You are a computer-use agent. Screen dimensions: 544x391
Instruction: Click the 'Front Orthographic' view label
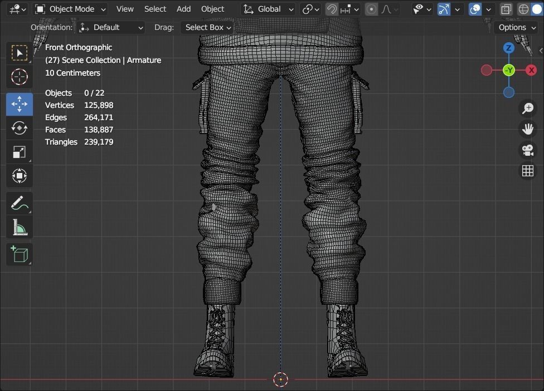(79, 47)
